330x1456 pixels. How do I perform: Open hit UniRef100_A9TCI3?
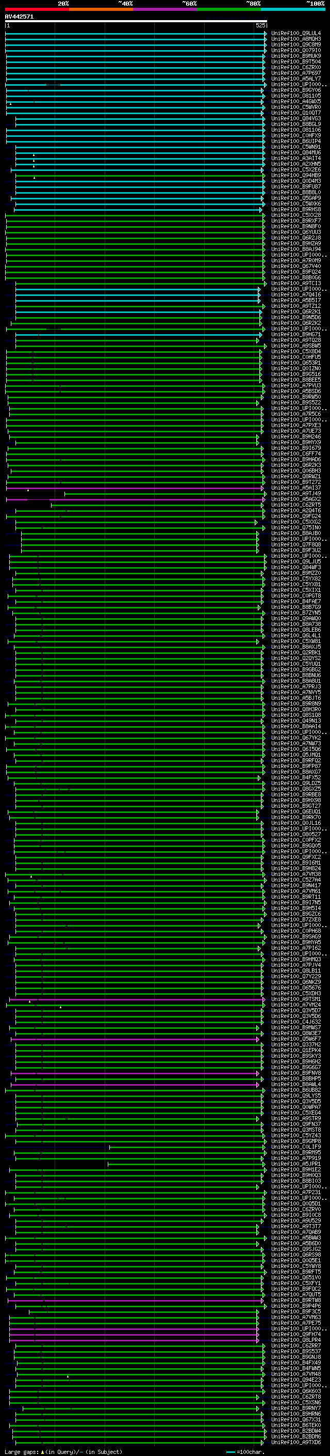[x=295, y=284]
